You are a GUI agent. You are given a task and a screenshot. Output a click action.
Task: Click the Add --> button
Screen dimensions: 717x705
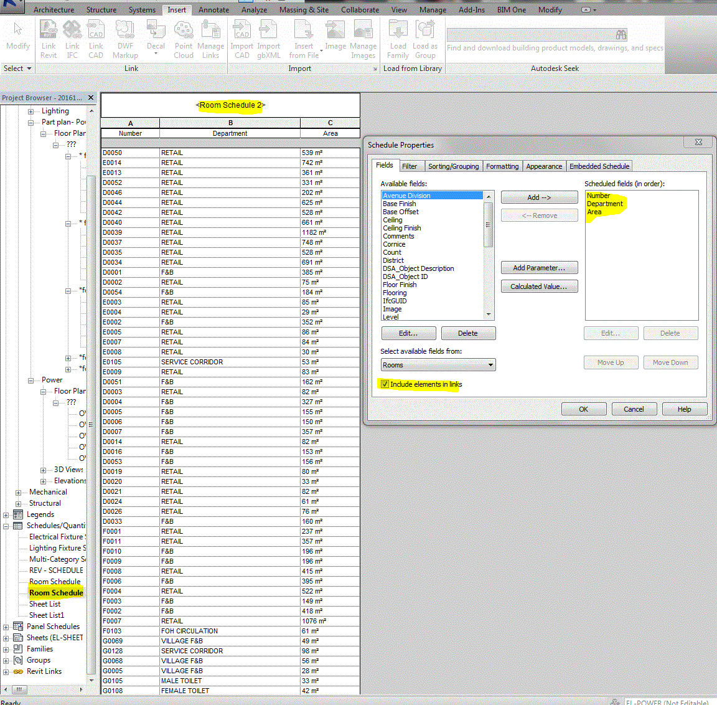pyautogui.click(x=539, y=197)
